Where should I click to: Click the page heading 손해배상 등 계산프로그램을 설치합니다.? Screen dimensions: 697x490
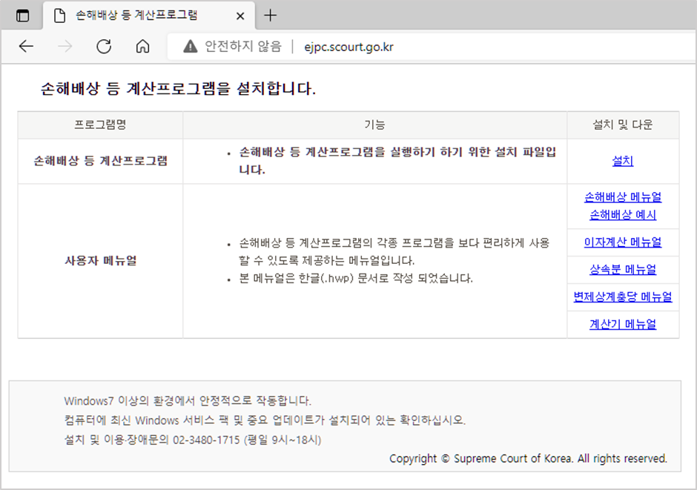(178, 88)
